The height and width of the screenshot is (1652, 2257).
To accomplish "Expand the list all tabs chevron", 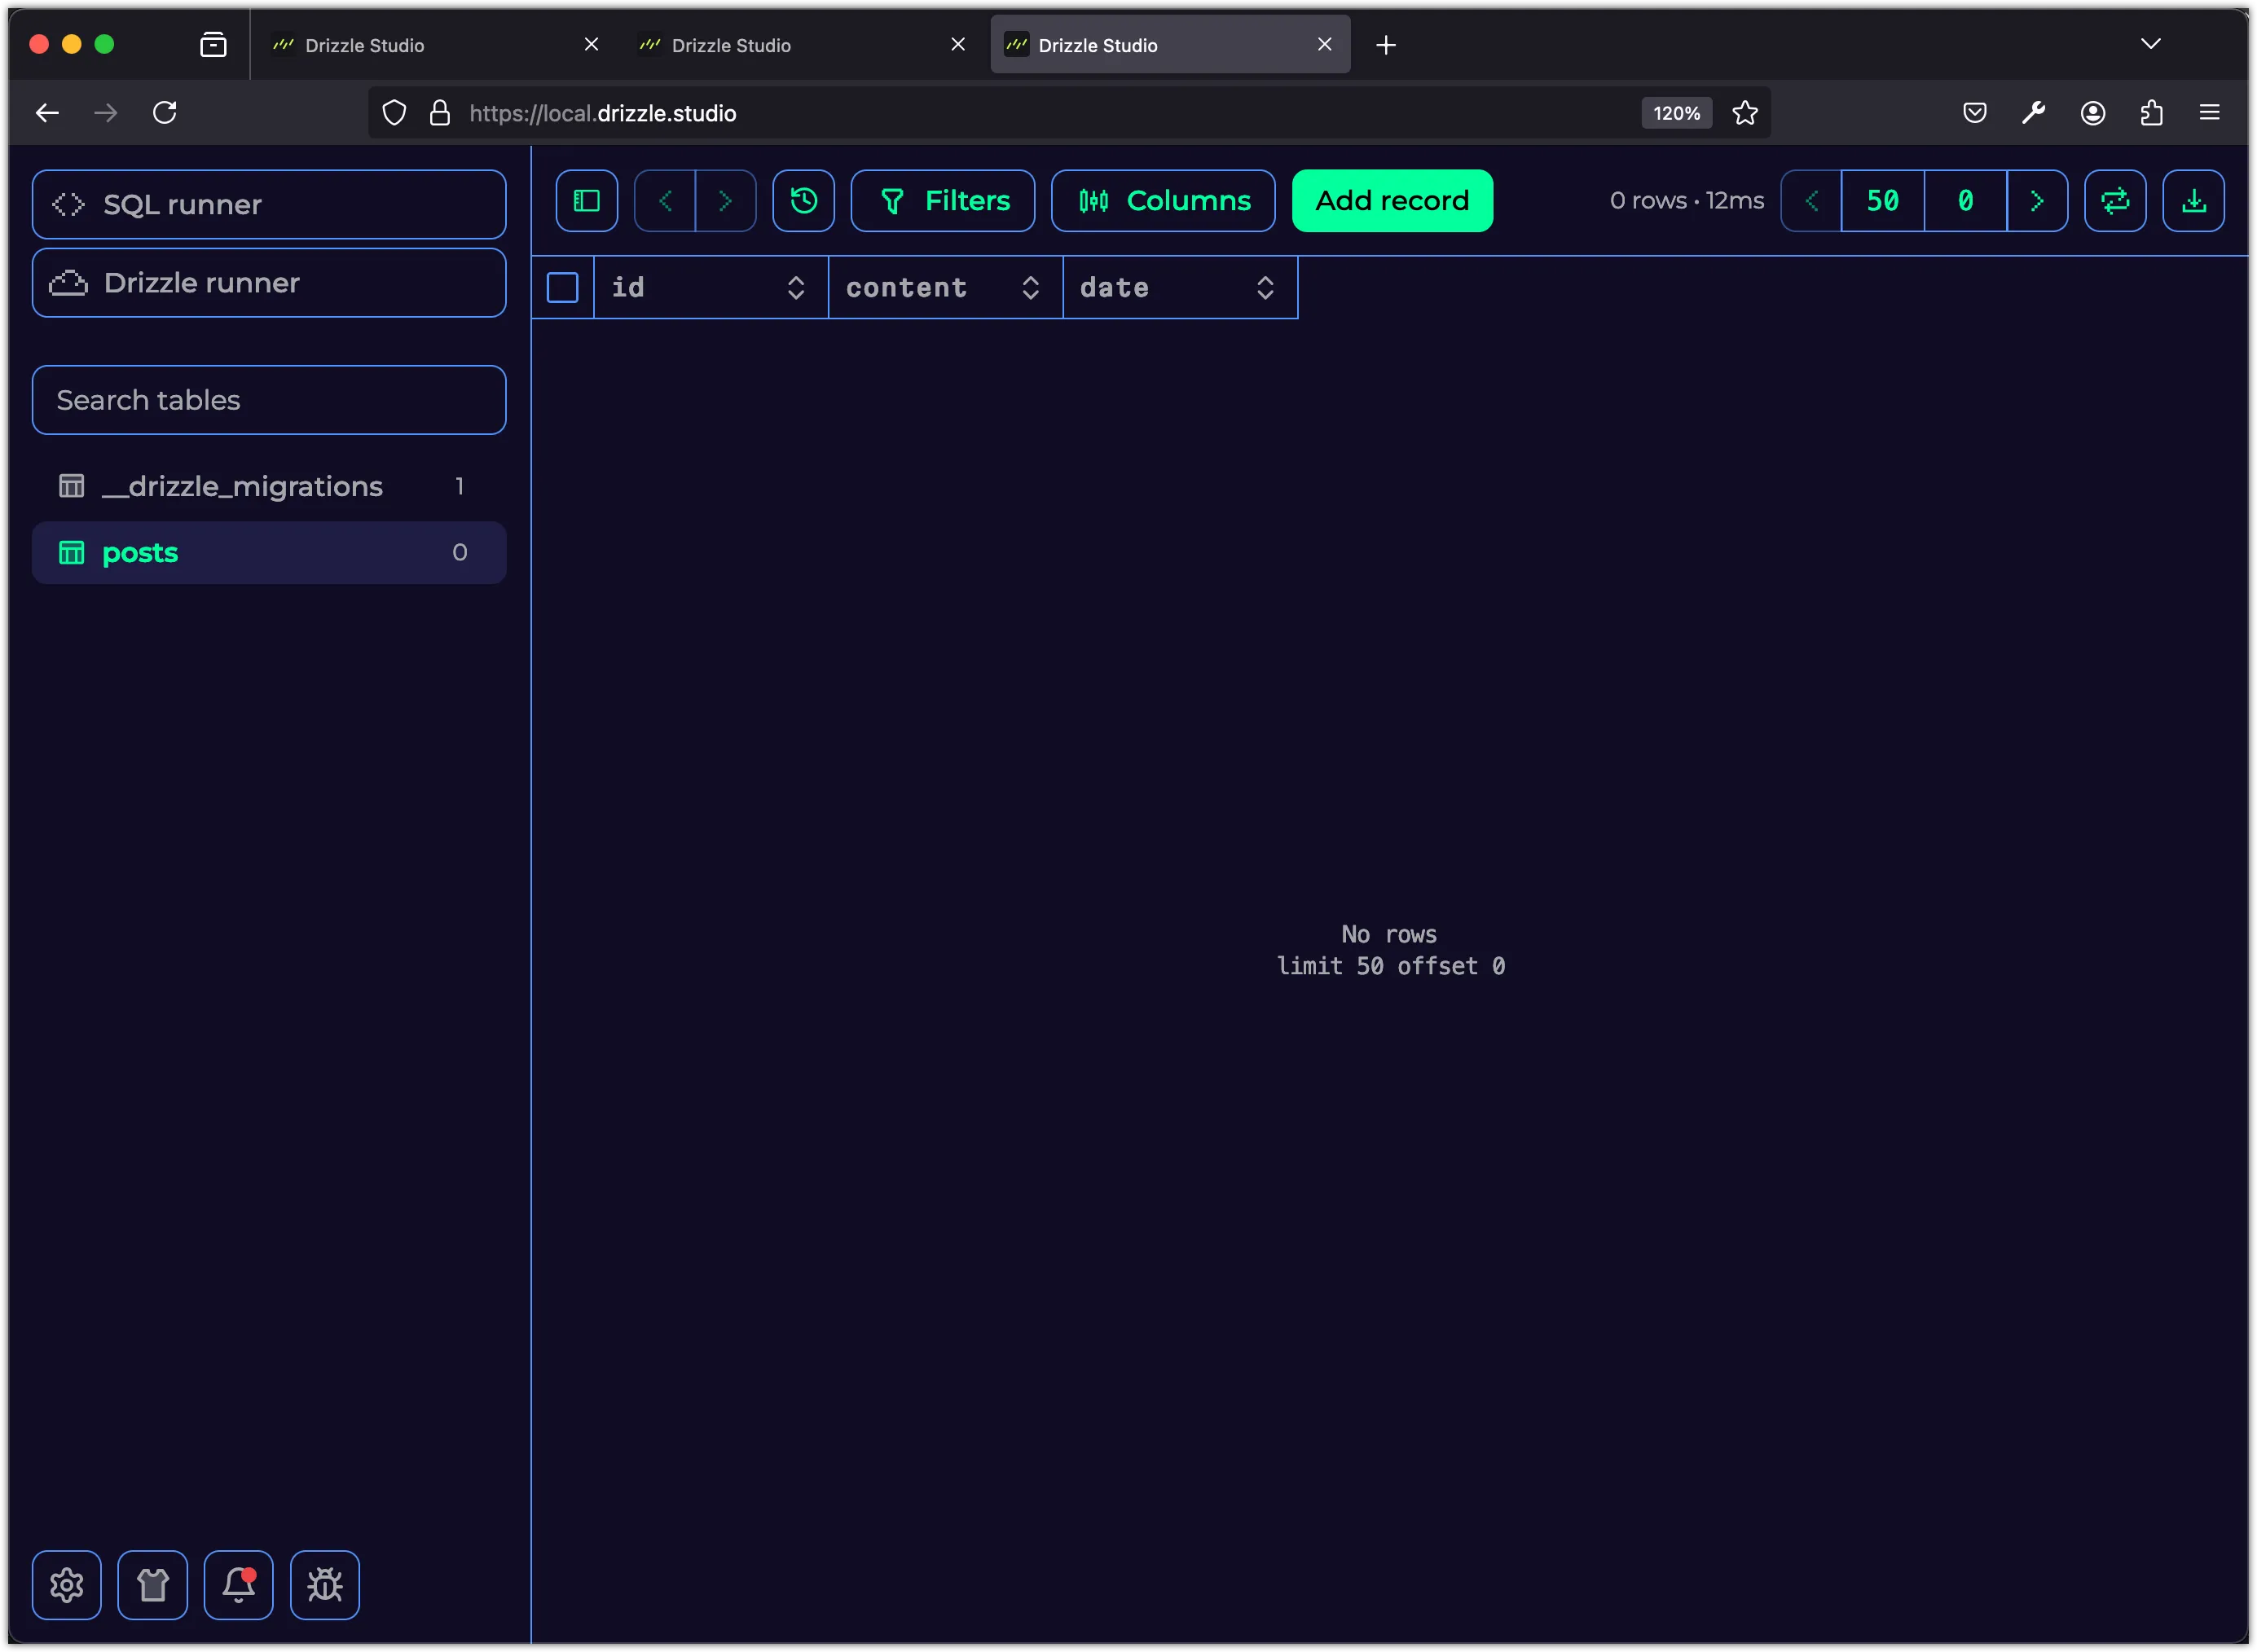I will [2151, 44].
